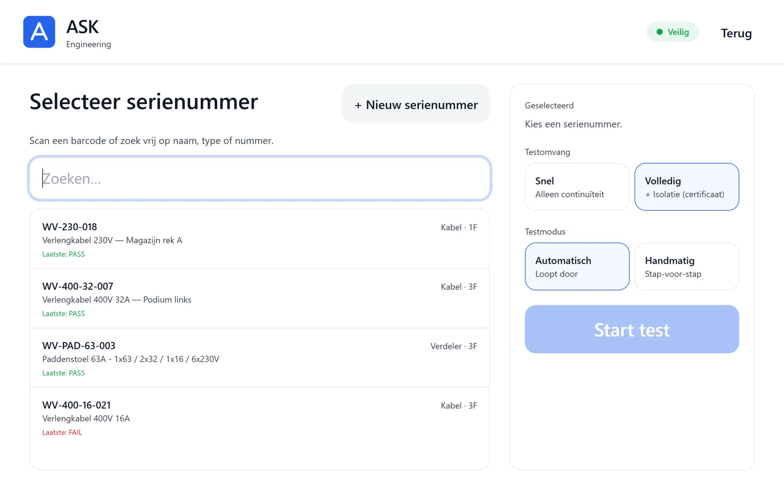Screen dimensions: 784x490
Task: Set test mode to Handmatig
Action: point(686,267)
